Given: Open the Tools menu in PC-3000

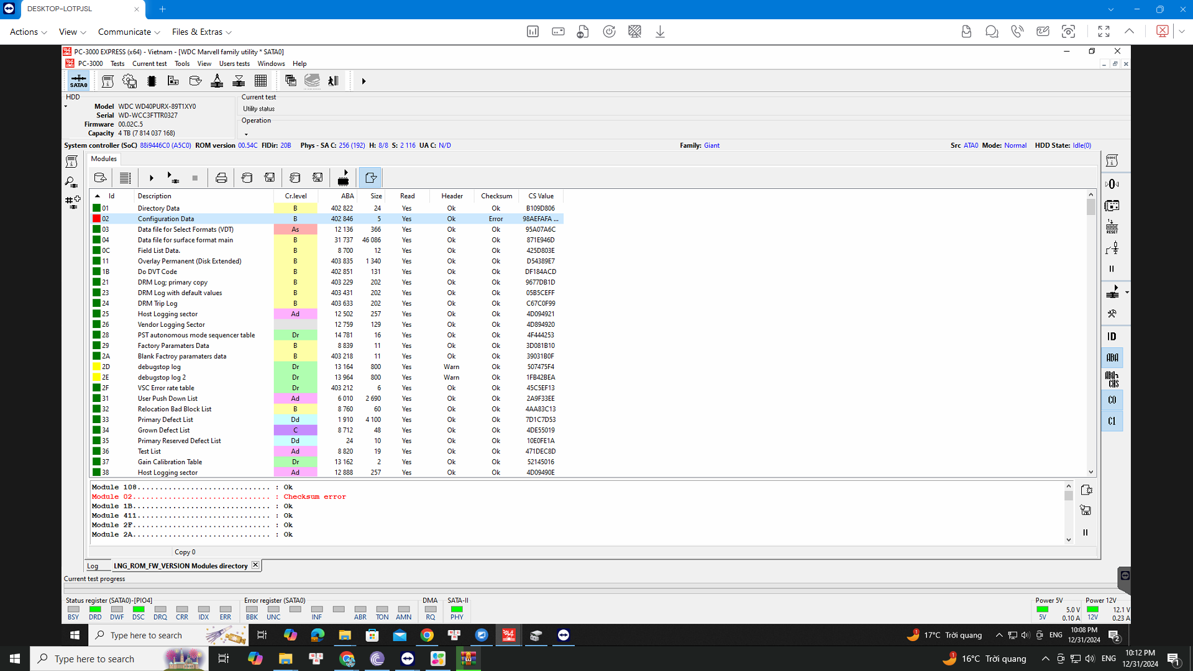Looking at the screenshot, I should [x=182, y=63].
